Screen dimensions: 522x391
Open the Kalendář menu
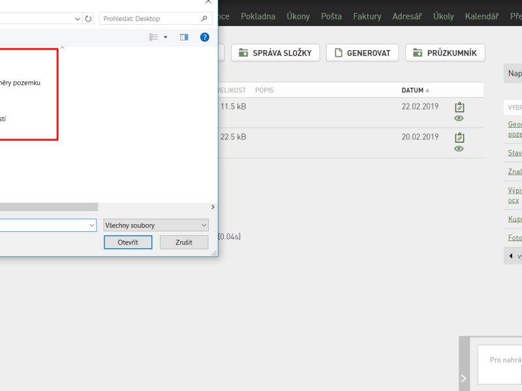click(x=482, y=16)
